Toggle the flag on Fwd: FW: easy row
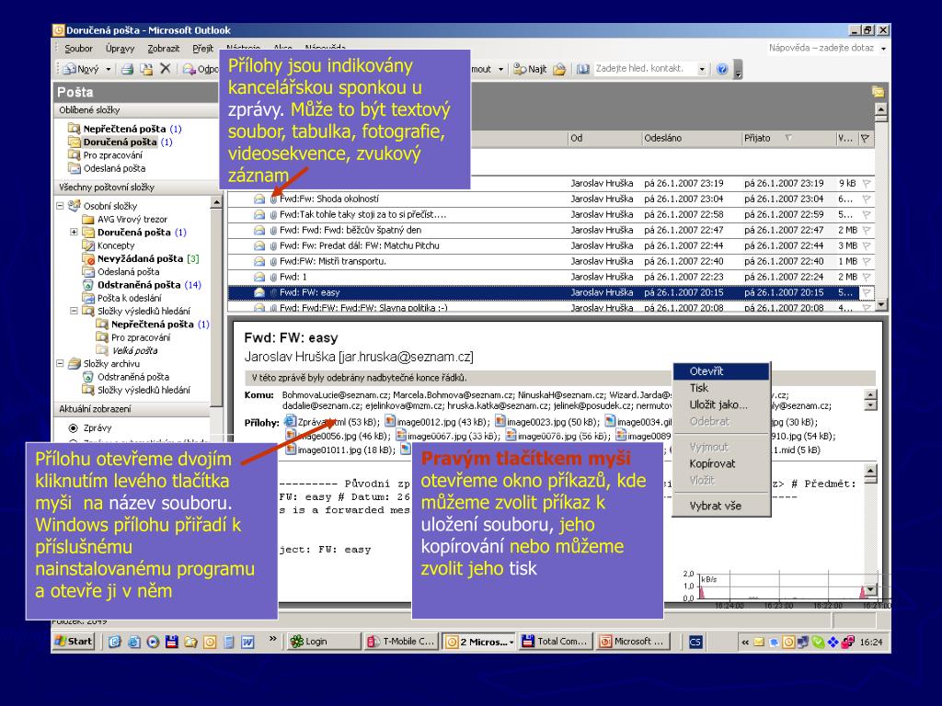942x706 pixels. point(867,292)
